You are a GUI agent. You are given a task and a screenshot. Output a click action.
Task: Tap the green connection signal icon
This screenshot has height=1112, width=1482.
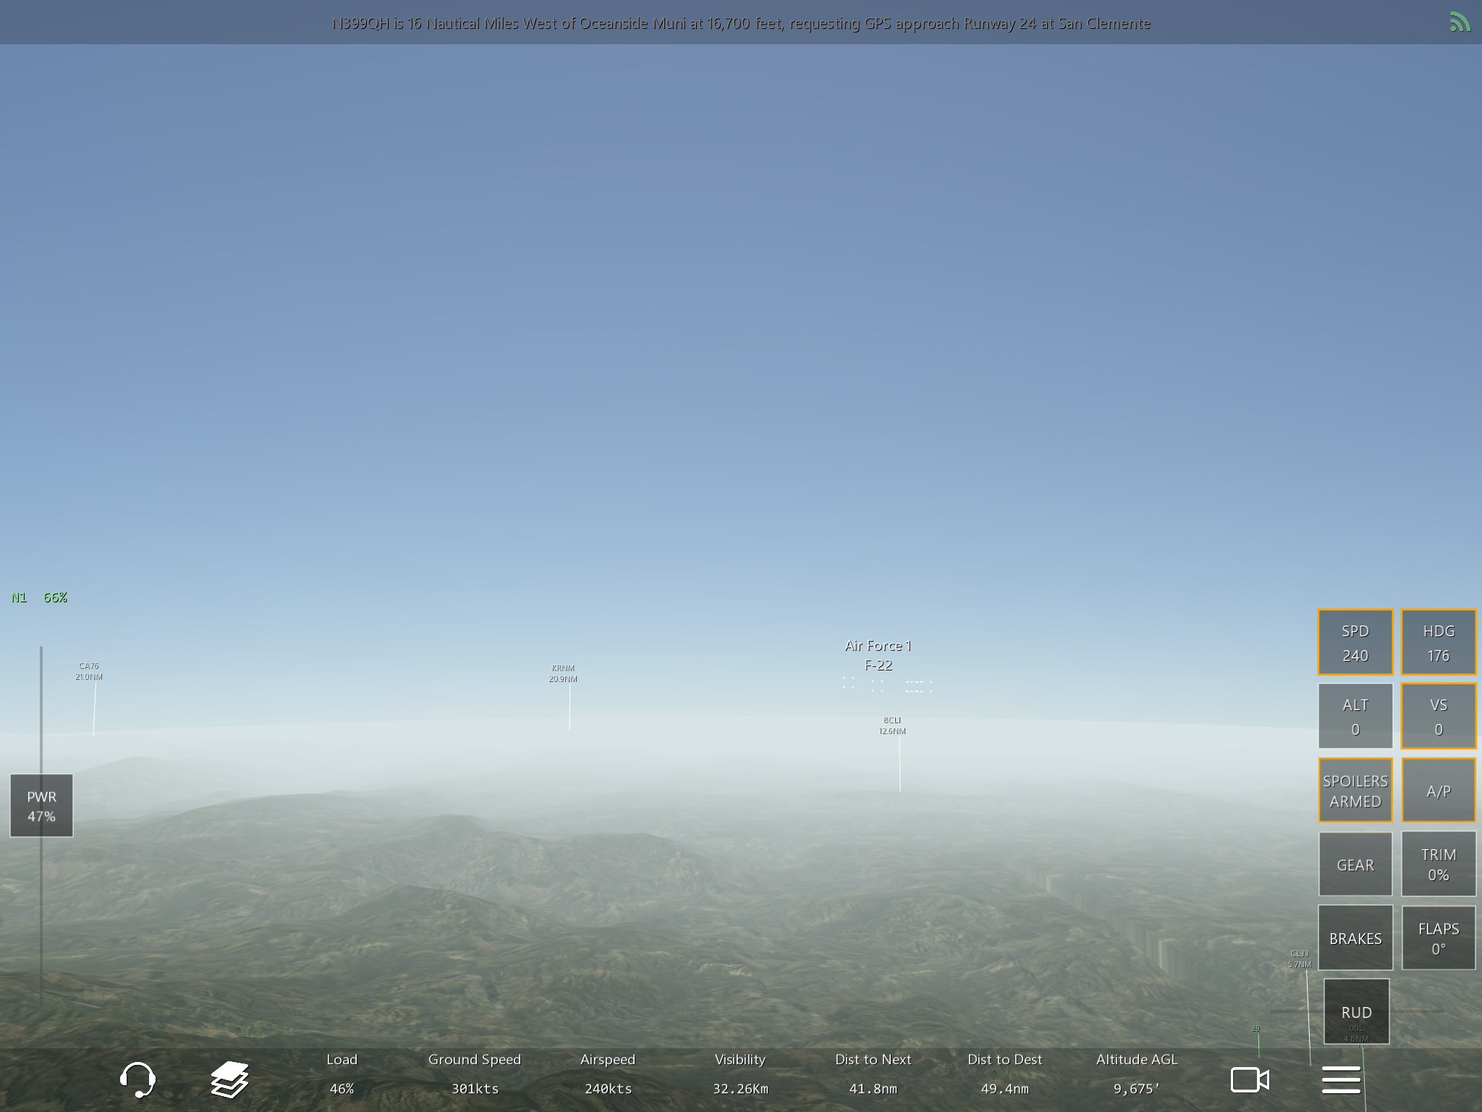click(1460, 22)
